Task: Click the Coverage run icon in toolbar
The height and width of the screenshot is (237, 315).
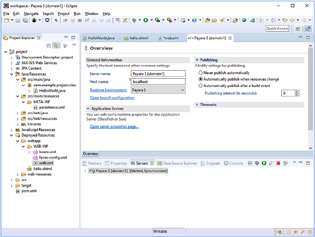Action: coord(157,20)
